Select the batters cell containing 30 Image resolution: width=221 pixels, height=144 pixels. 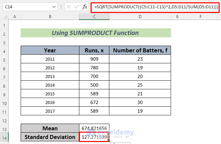(140, 102)
